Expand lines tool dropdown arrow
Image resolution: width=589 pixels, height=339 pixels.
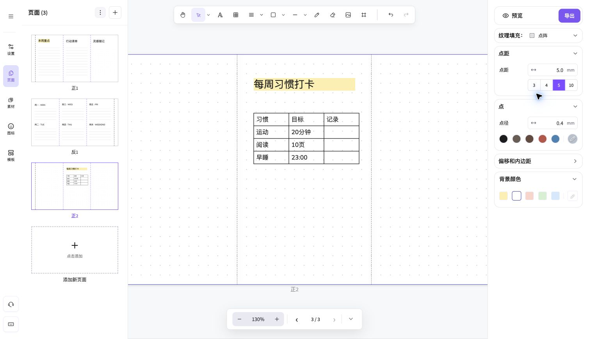point(262,15)
